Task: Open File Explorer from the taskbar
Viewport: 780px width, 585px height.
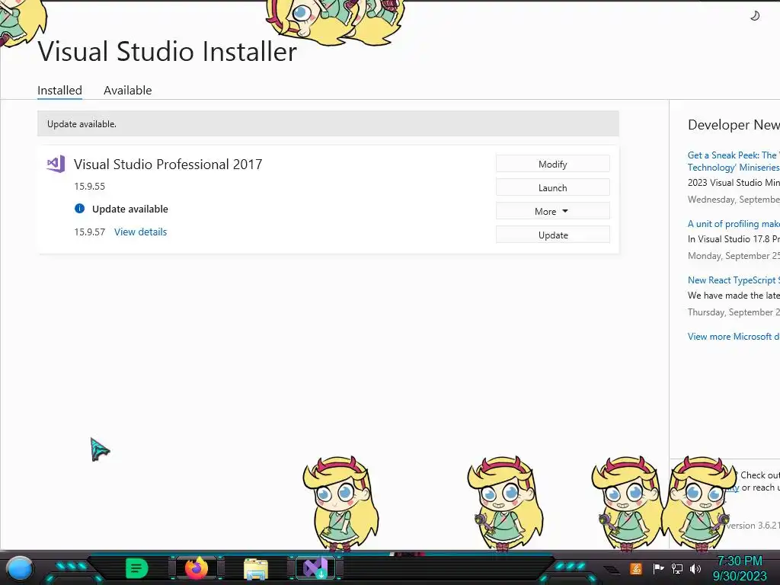Action: pyautogui.click(x=256, y=569)
